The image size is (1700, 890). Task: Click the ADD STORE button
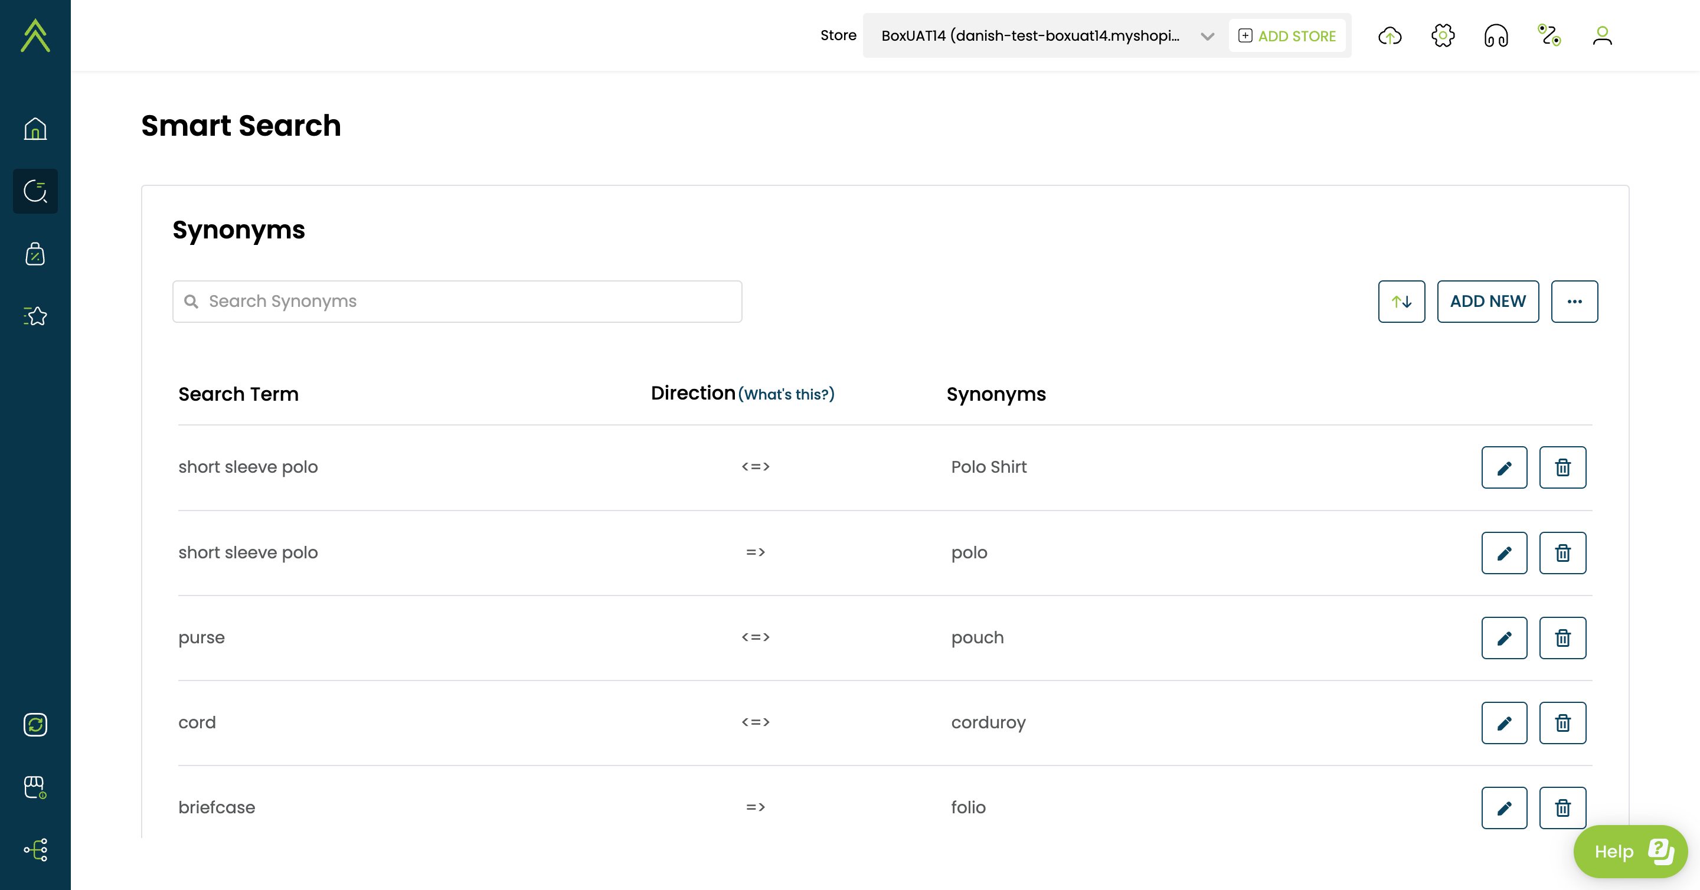click(x=1287, y=35)
